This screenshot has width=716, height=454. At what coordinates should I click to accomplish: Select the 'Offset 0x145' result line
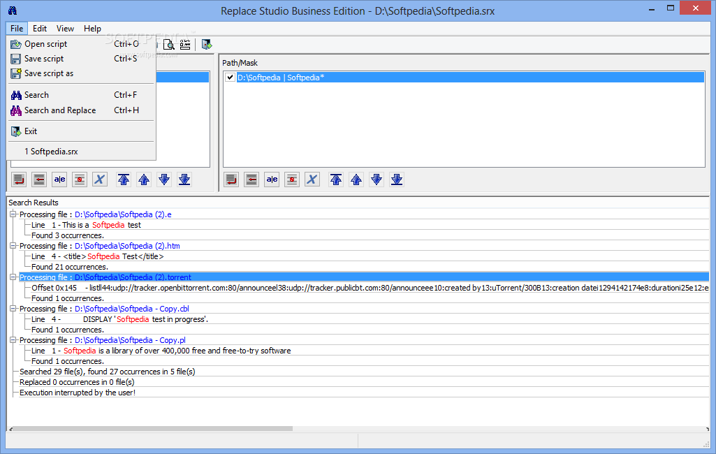coord(370,288)
